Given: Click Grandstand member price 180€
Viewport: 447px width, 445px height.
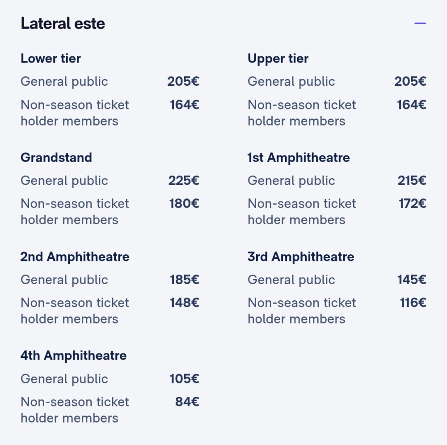Looking at the screenshot, I should click(185, 204).
